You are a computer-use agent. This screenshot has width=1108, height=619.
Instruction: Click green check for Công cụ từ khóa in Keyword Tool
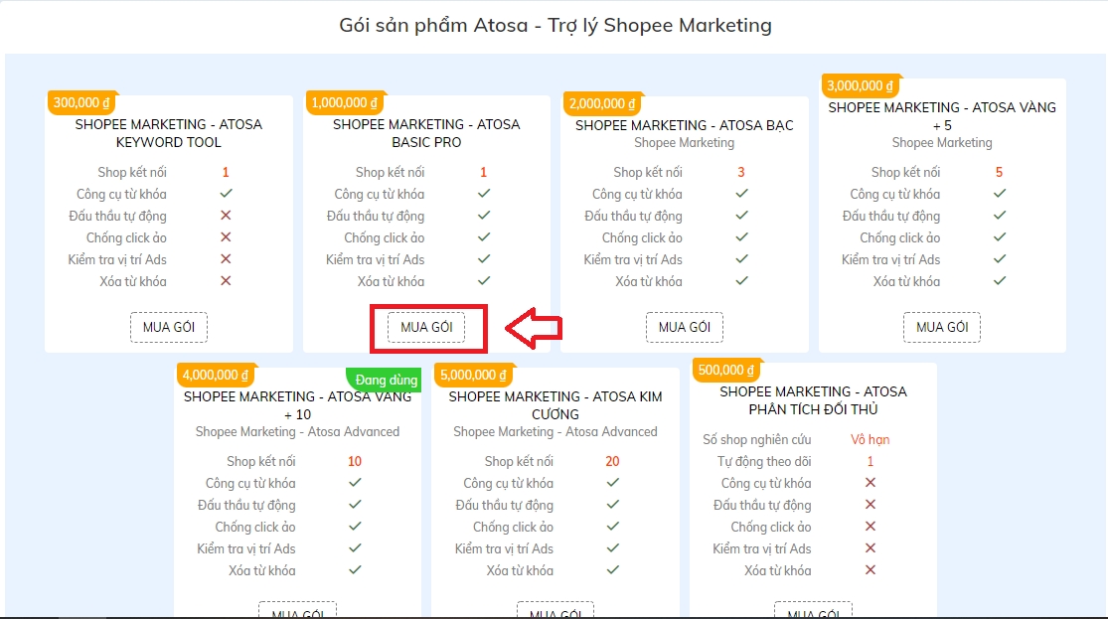pyautogui.click(x=226, y=194)
